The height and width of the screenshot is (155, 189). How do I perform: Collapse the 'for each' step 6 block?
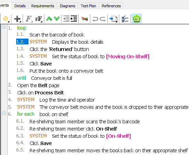pos(4,113)
